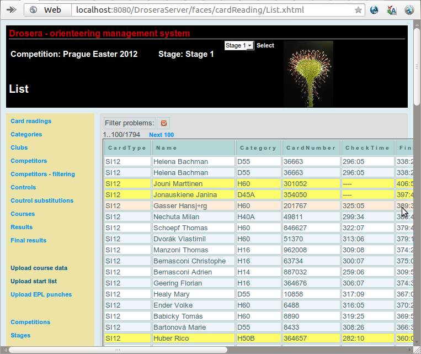Click Upload EPL punches link
Viewport: 421px width, 354px height.
(41, 294)
